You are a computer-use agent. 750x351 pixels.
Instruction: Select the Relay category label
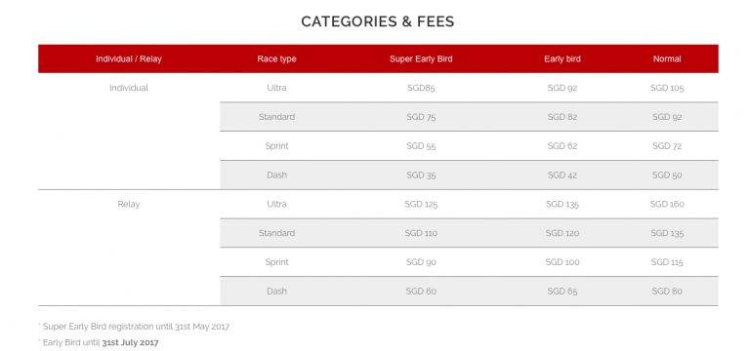(129, 205)
